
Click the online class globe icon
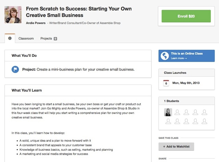click(165, 56)
